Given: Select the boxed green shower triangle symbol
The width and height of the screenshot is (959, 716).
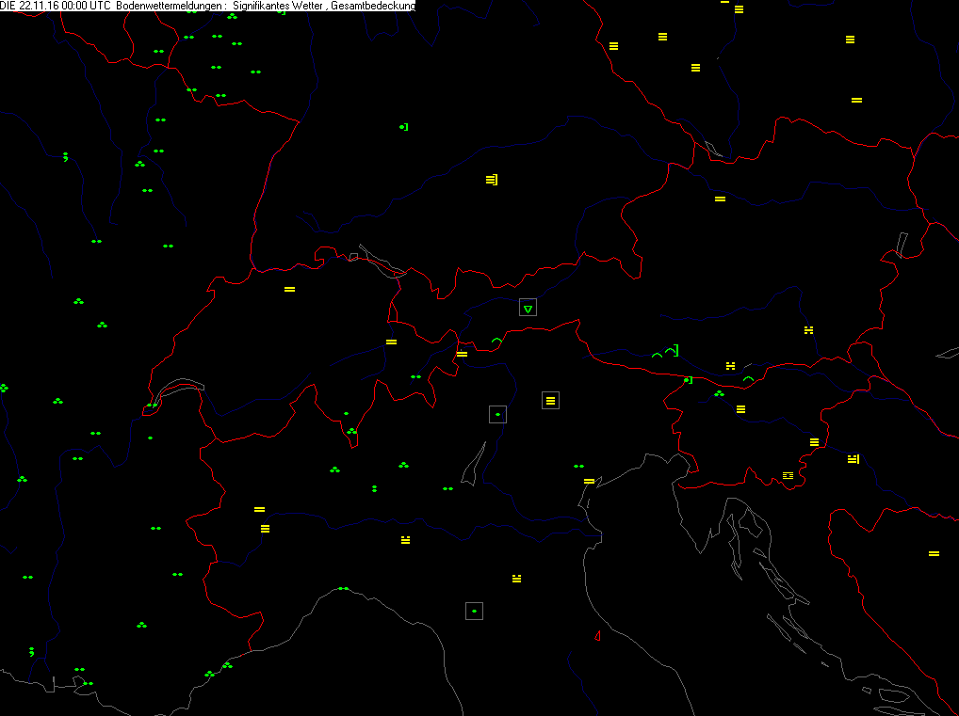Looking at the screenshot, I should 528,308.
